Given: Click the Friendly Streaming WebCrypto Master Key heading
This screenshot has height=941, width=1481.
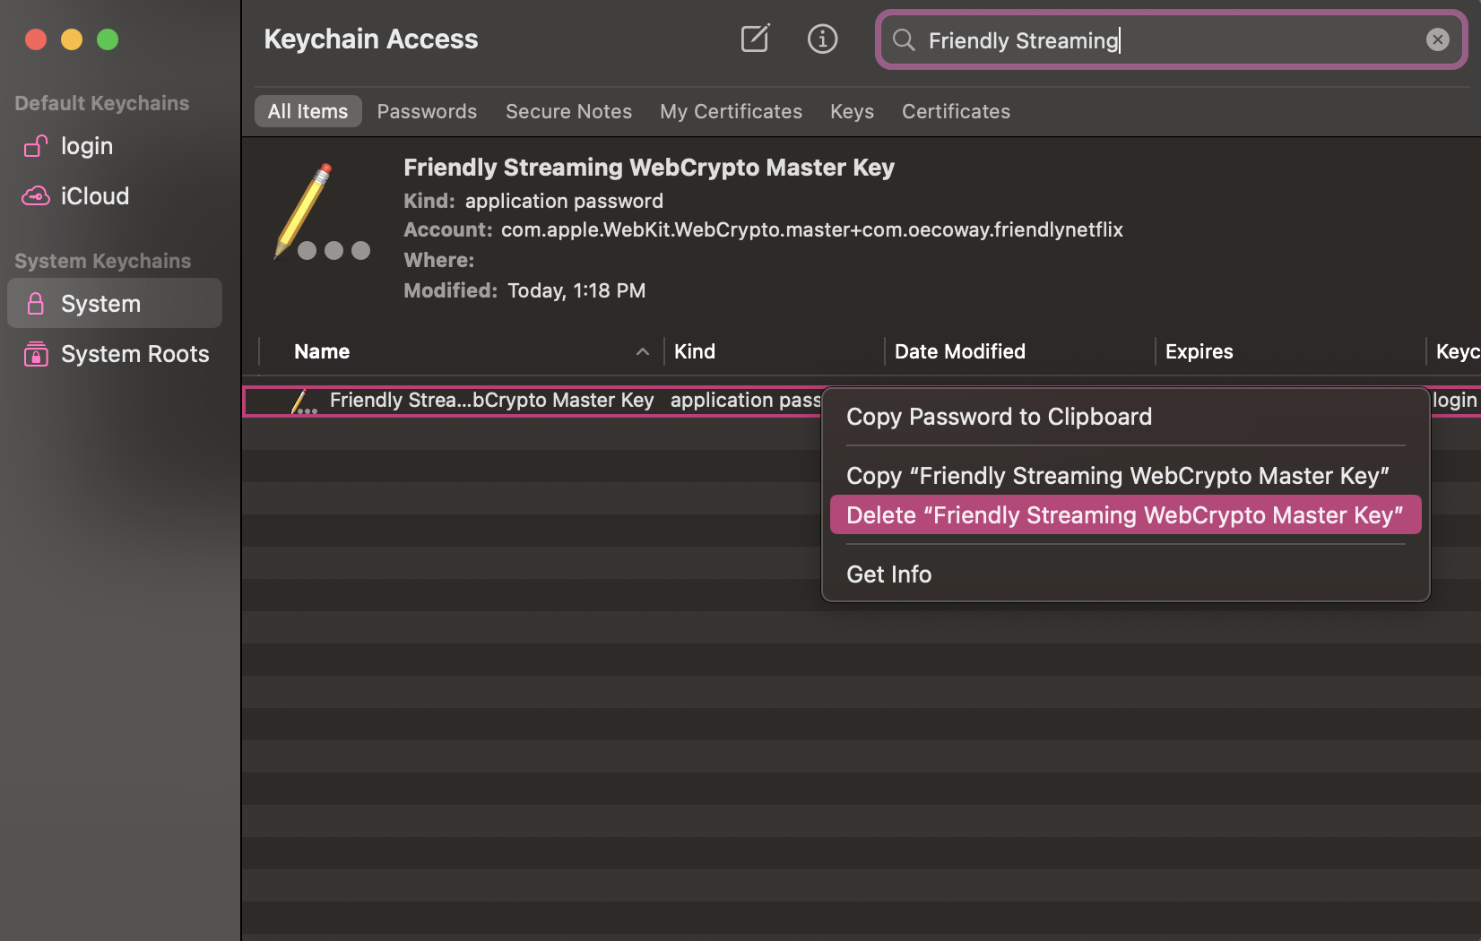Looking at the screenshot, I should [649, 168].
